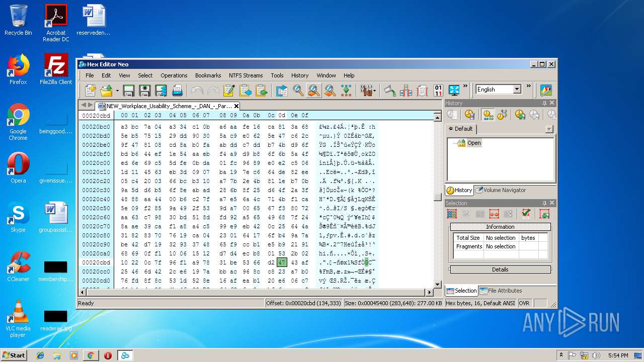This screenshot has height=362, width=644.
Task: Click the green checkmark selection icon
Action: pyautogui.click(x=526, y=214)
